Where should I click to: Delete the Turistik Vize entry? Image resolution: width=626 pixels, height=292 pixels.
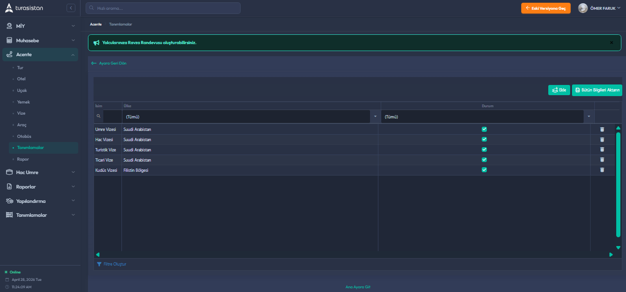[602, 149]
